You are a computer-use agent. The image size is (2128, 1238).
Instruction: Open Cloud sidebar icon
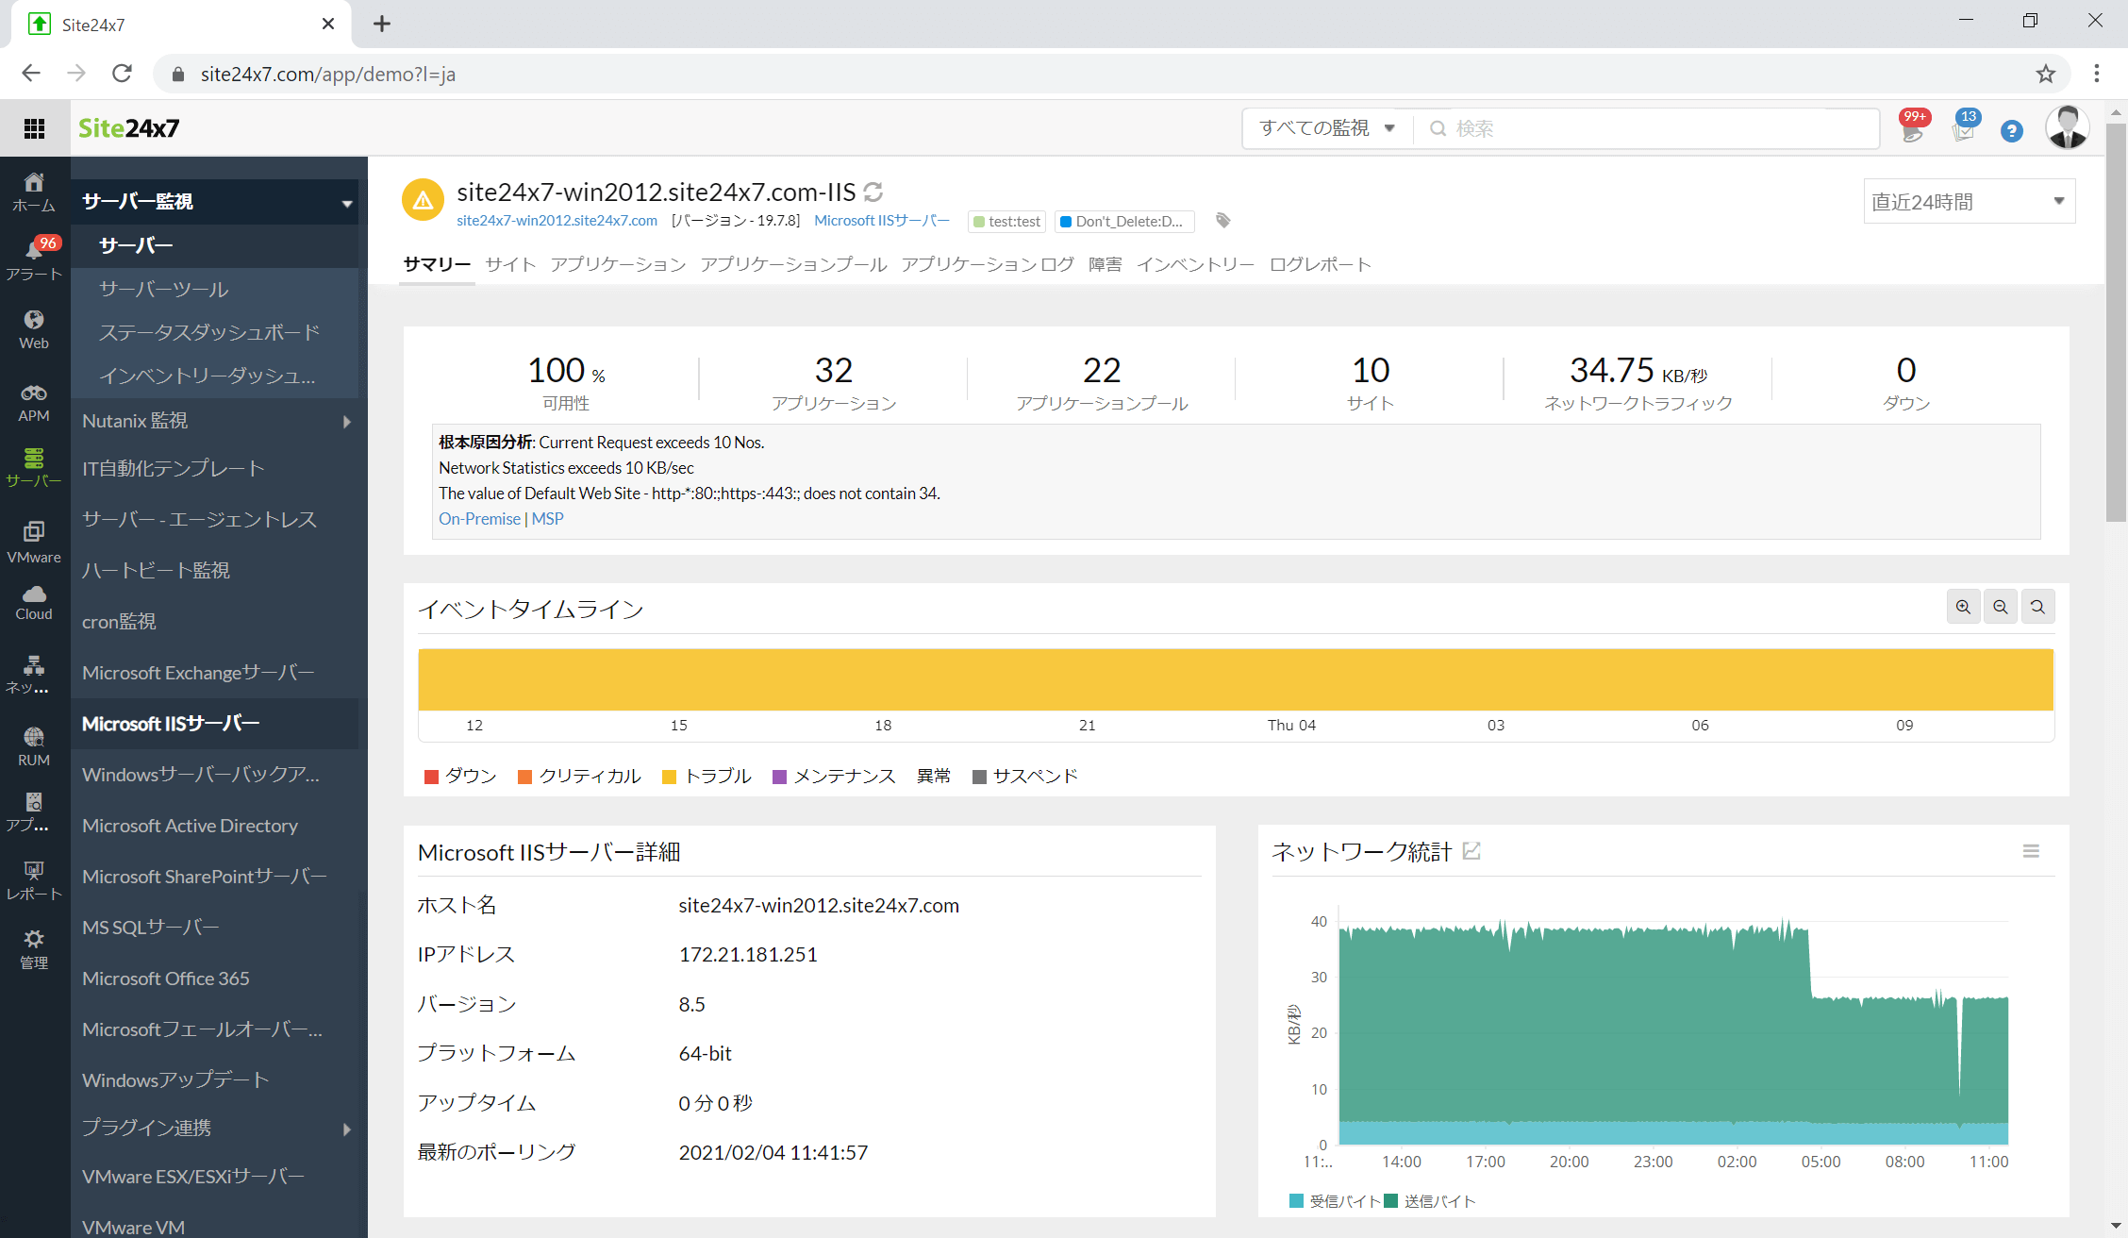pos(34,603)
